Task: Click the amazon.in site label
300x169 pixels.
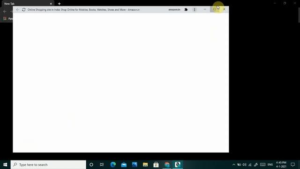Action: click(x=174, y=9)
